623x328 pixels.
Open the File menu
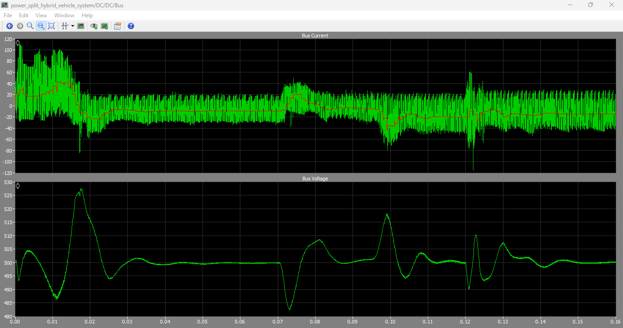tap(8, 15)
